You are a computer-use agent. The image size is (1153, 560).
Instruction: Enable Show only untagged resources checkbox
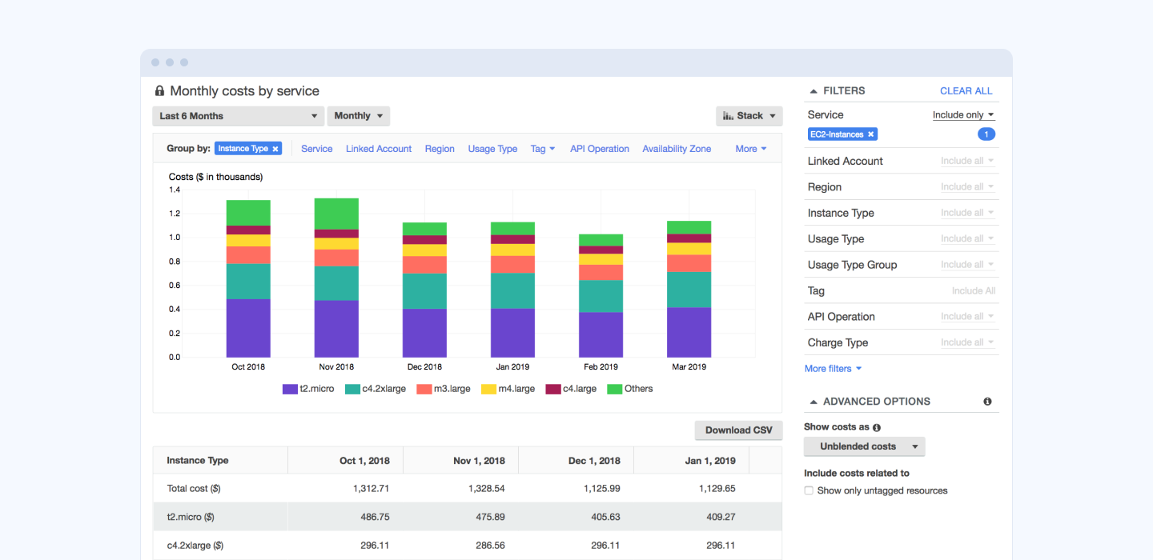click(809, 490)
